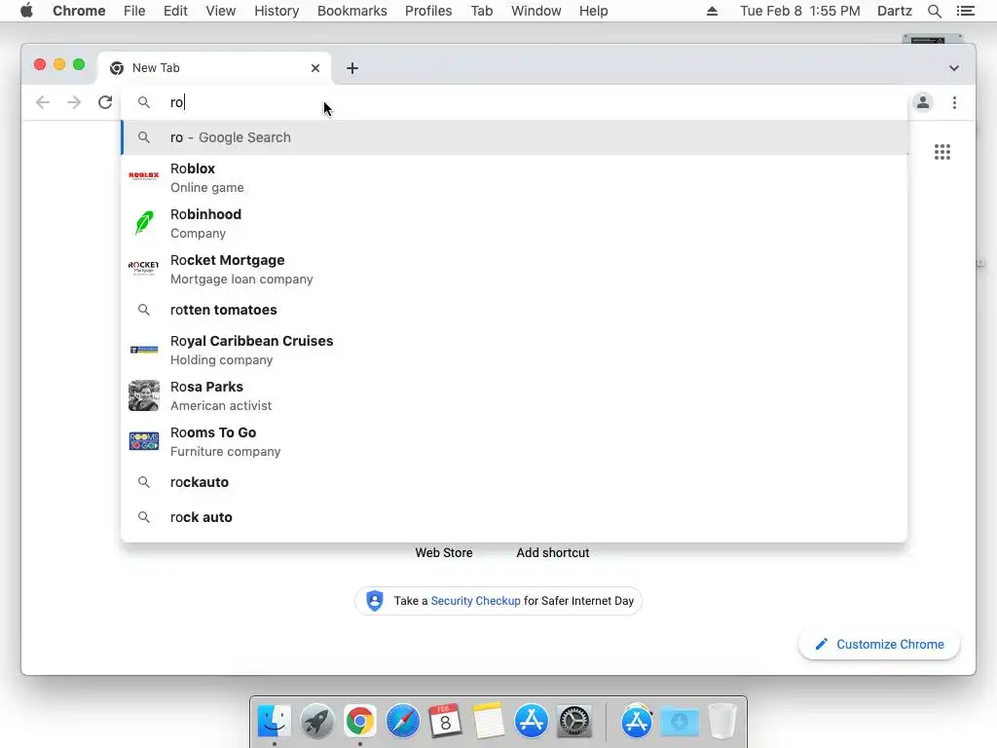
Task: Open the Profiles menu
Action: [428, 11]
